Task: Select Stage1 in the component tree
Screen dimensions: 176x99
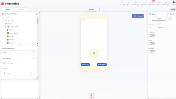Action: point(9,24)
